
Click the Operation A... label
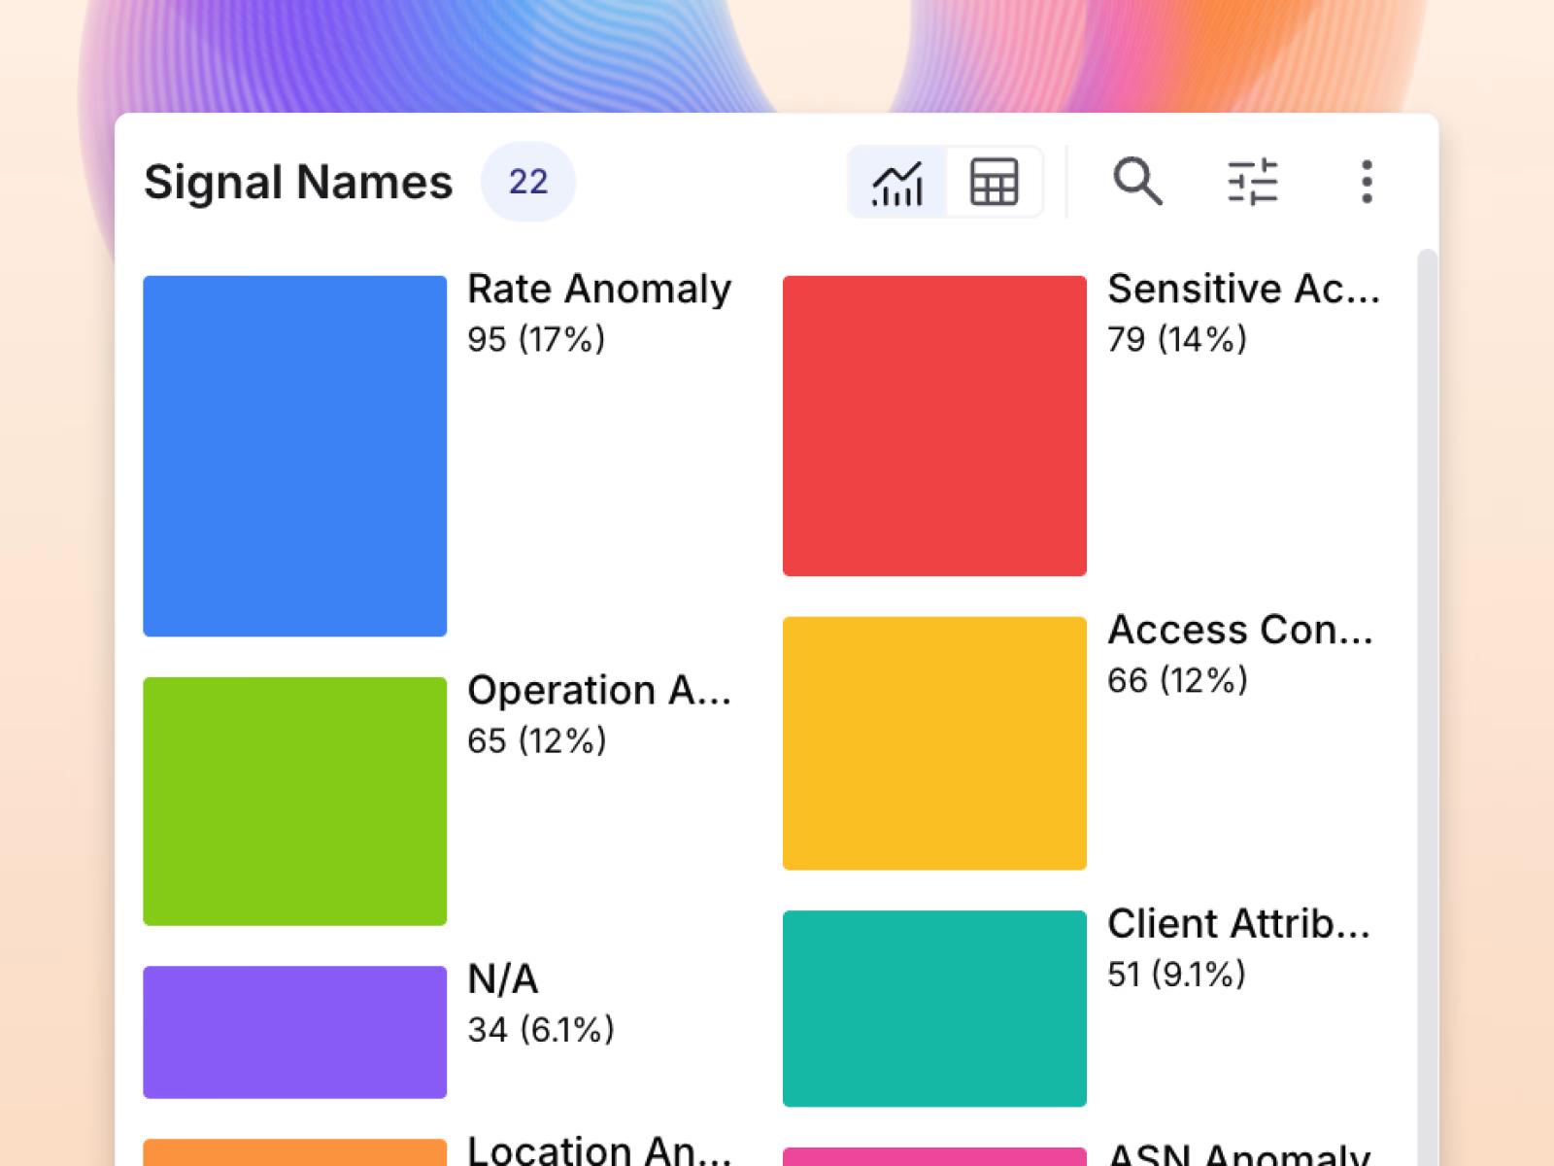(599, 690)
